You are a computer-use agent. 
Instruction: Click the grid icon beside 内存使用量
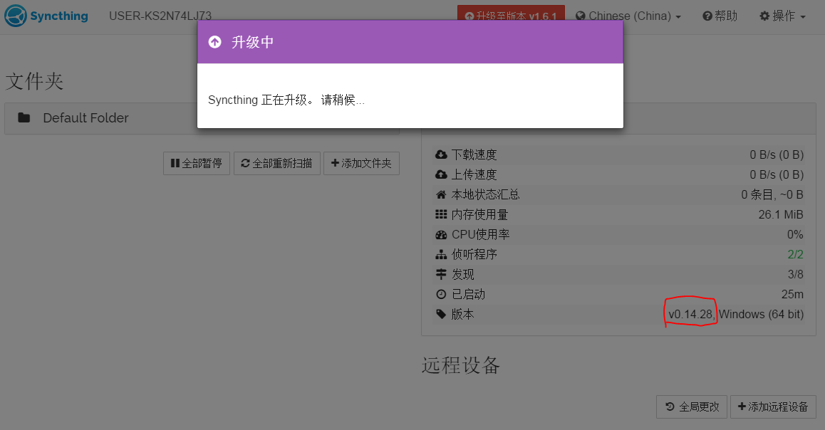(x=441, y=214)
